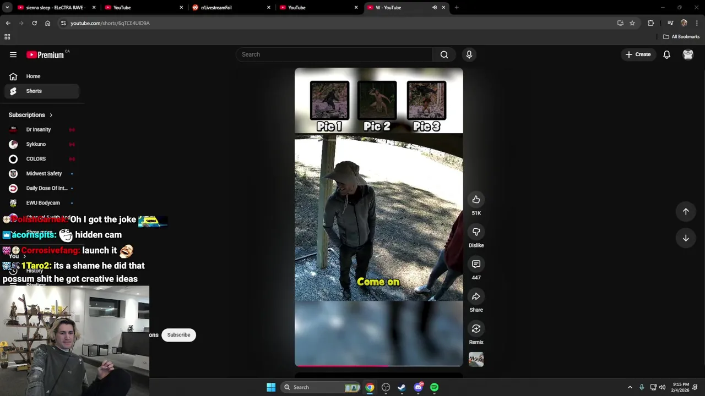Viewport: 705px width, 396px height.
Task: Go to the next Short using the down arrow
Action: [686, 238]
